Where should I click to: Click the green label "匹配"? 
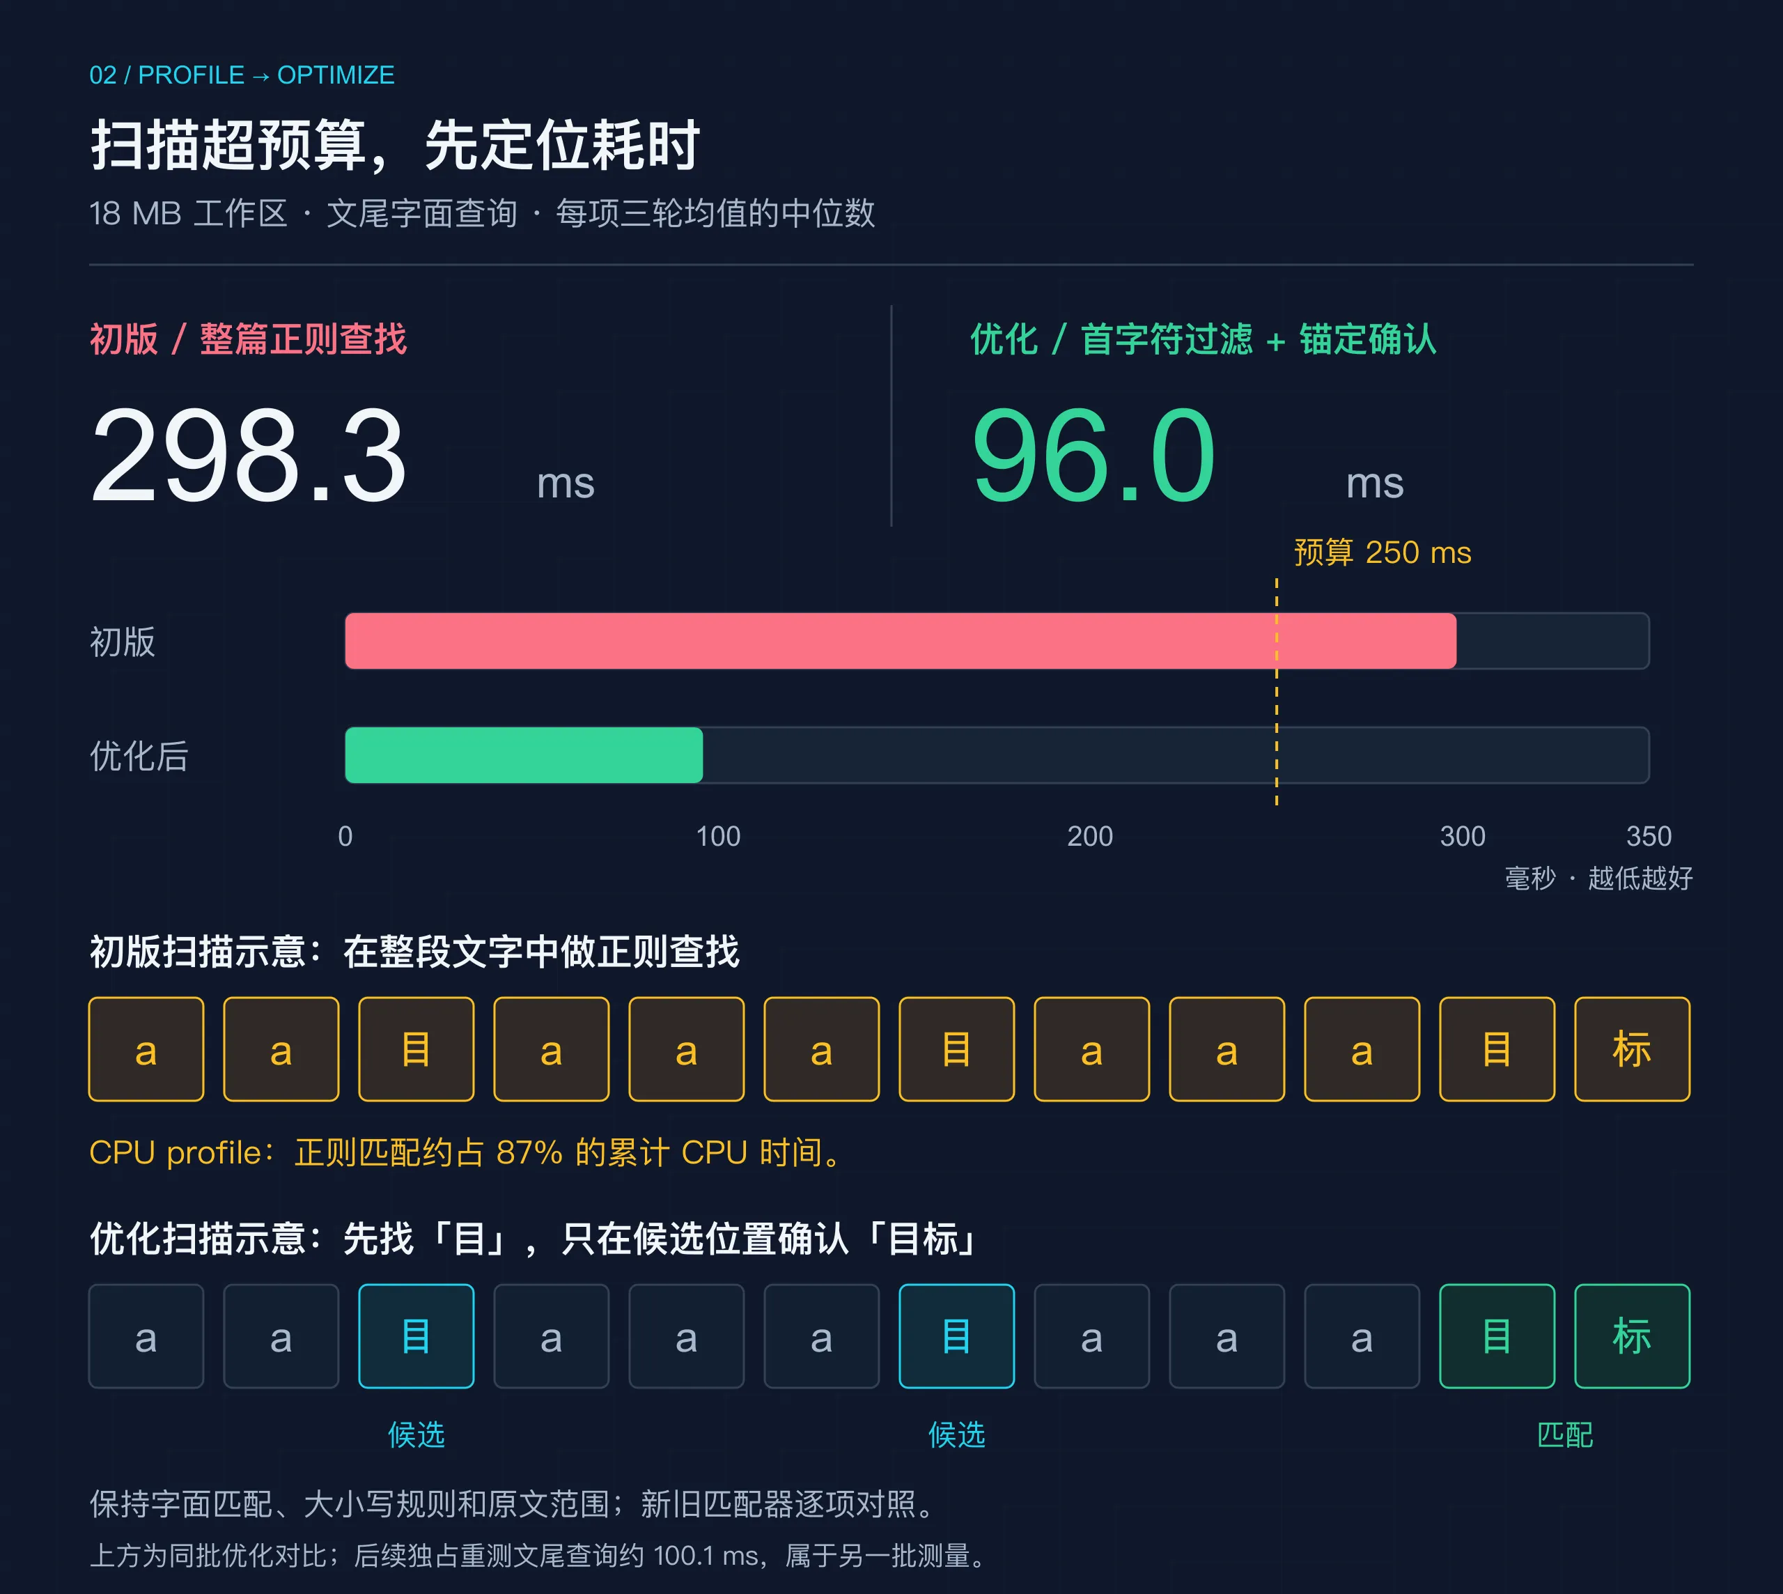coord(1565,1435)
